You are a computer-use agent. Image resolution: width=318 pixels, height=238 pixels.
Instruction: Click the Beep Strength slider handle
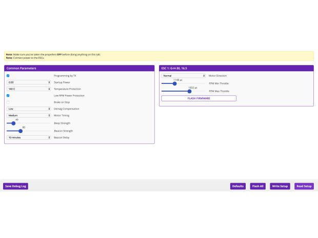tap(13, 123)
